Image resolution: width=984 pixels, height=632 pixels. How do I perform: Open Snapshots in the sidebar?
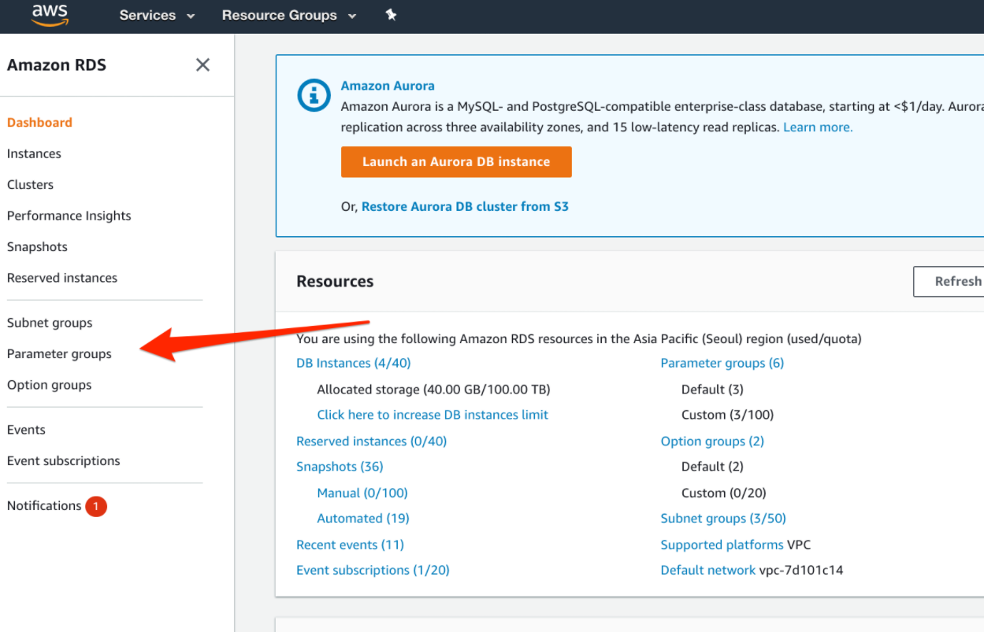pyautogui.click(x=37, y=247)
